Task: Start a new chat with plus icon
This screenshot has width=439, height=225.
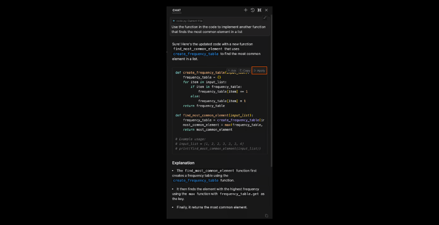Action: 246,10
